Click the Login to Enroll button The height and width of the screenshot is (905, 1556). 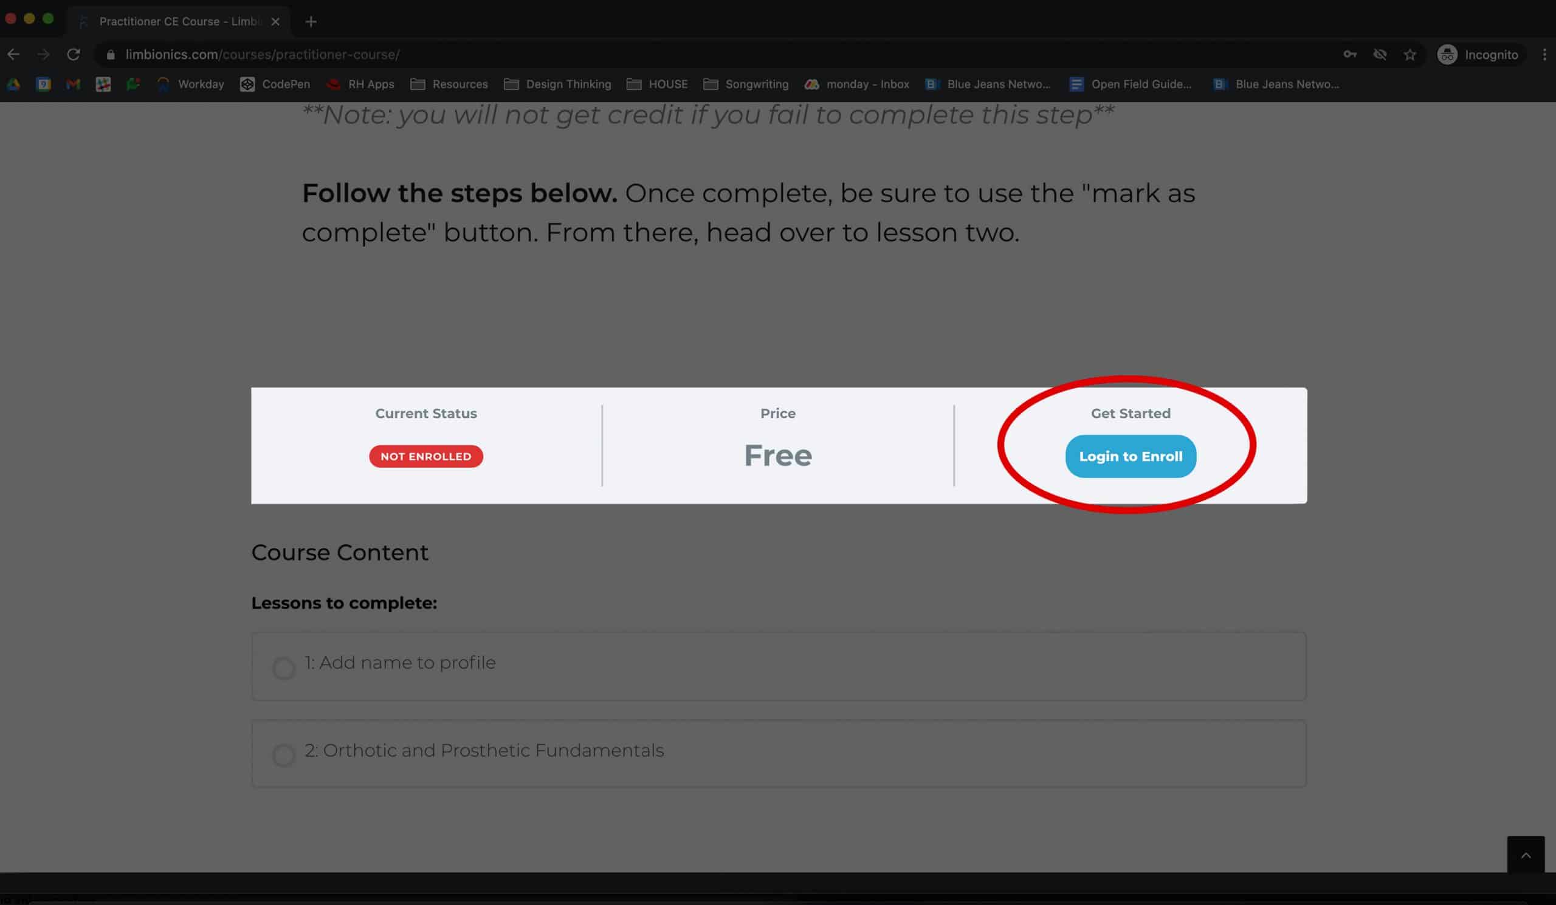tap(1130, 457)
